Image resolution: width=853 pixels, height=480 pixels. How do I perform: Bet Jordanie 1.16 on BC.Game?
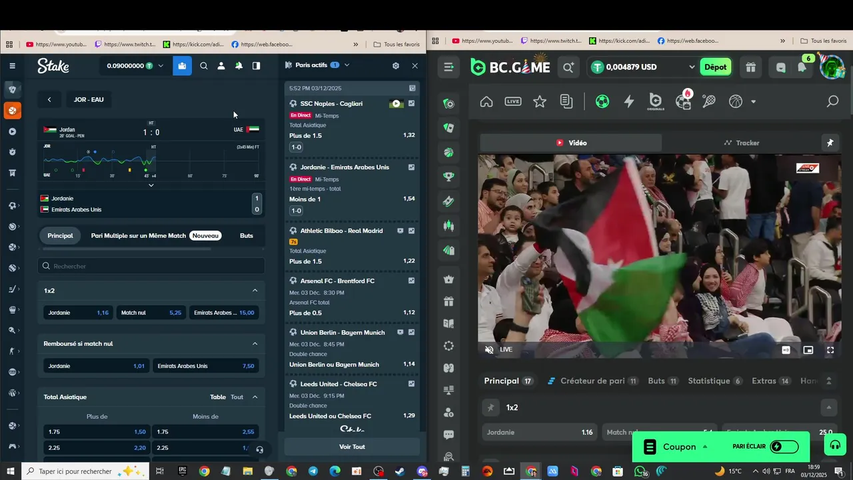tap(540, 432)
